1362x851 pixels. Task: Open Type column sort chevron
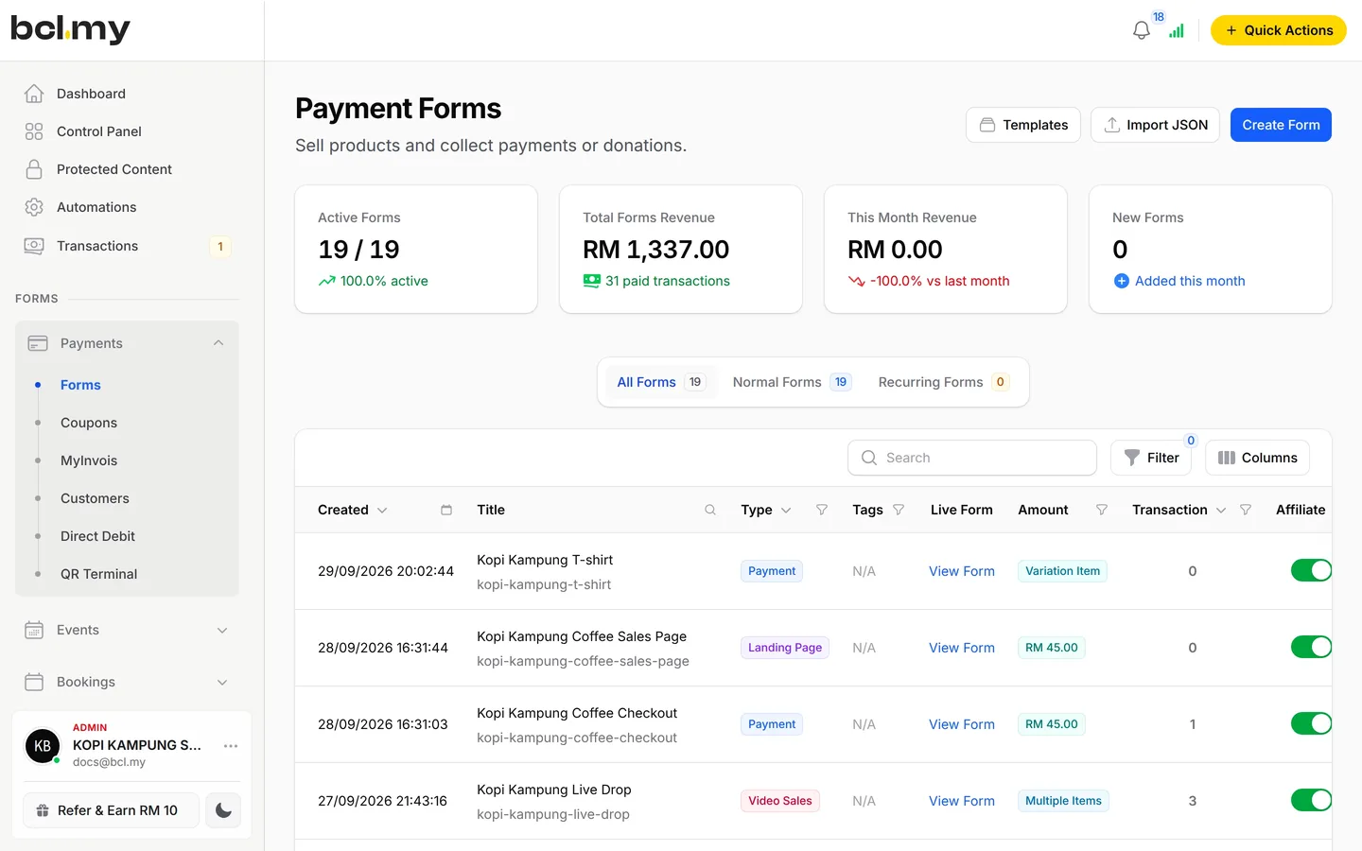[786, 511]
